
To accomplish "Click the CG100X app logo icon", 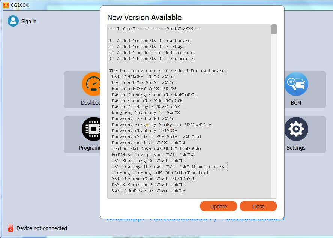I will [x=6, y=5].
